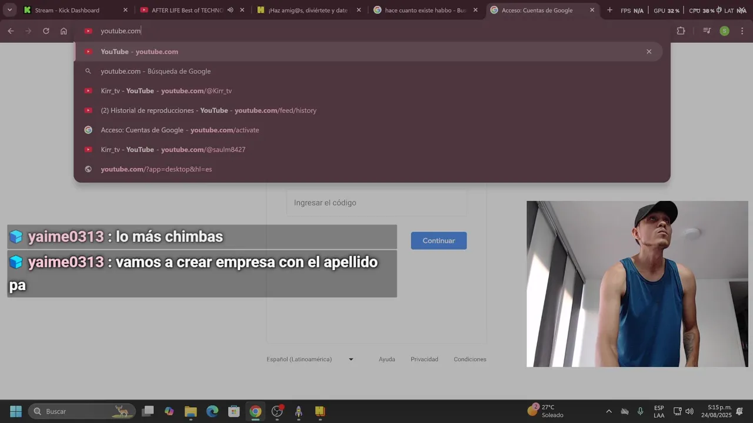Switch to Google Chrome in the taskbar
This screenshot has height=423, width=753.
tap(255, 411)
